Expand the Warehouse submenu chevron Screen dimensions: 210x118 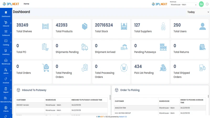click(x=11, y=61)
